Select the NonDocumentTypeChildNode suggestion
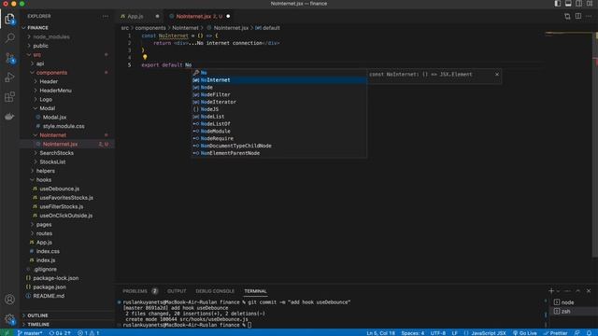This screenshot has width=598, height=336. pos(279,146)
